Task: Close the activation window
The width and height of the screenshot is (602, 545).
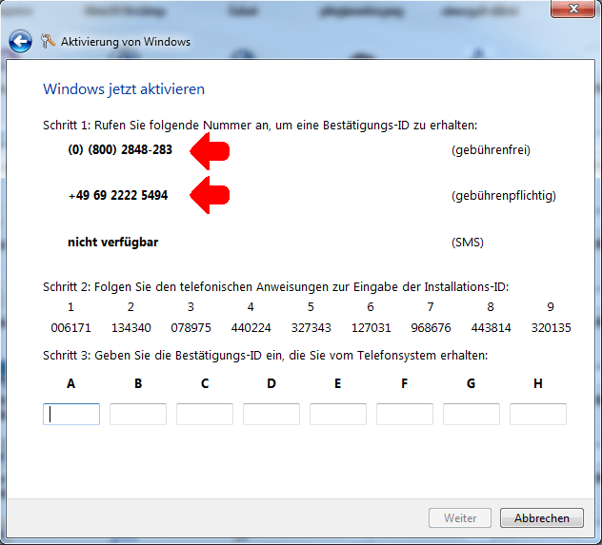Action: coord(572,9)
